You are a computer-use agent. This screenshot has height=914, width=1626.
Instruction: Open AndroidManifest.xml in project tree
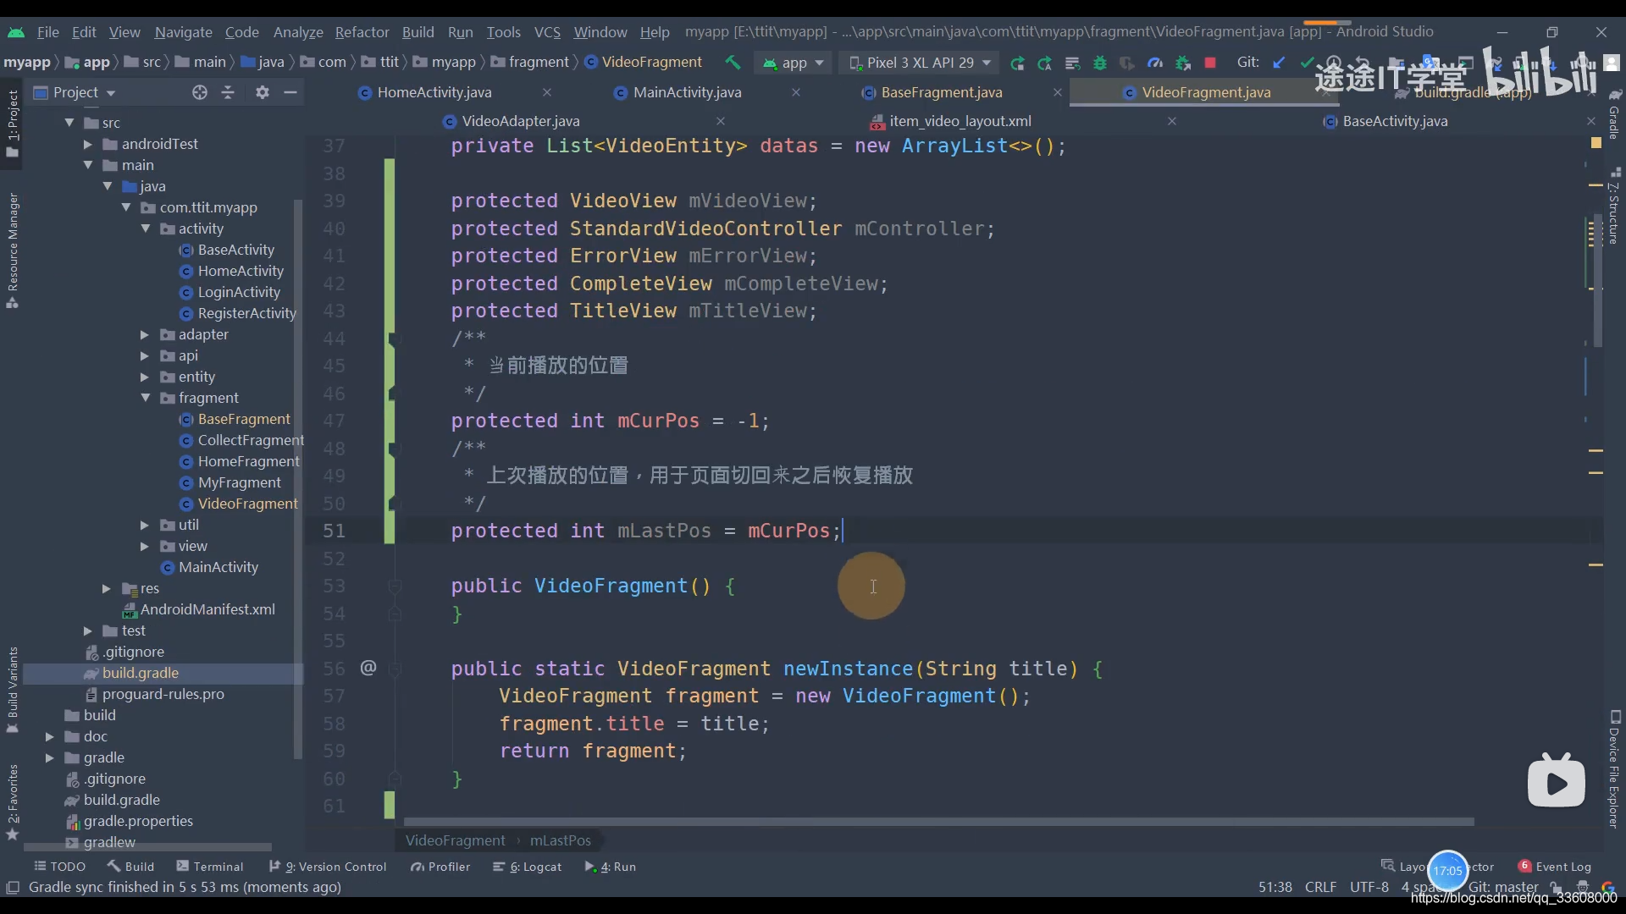[207, 609]
